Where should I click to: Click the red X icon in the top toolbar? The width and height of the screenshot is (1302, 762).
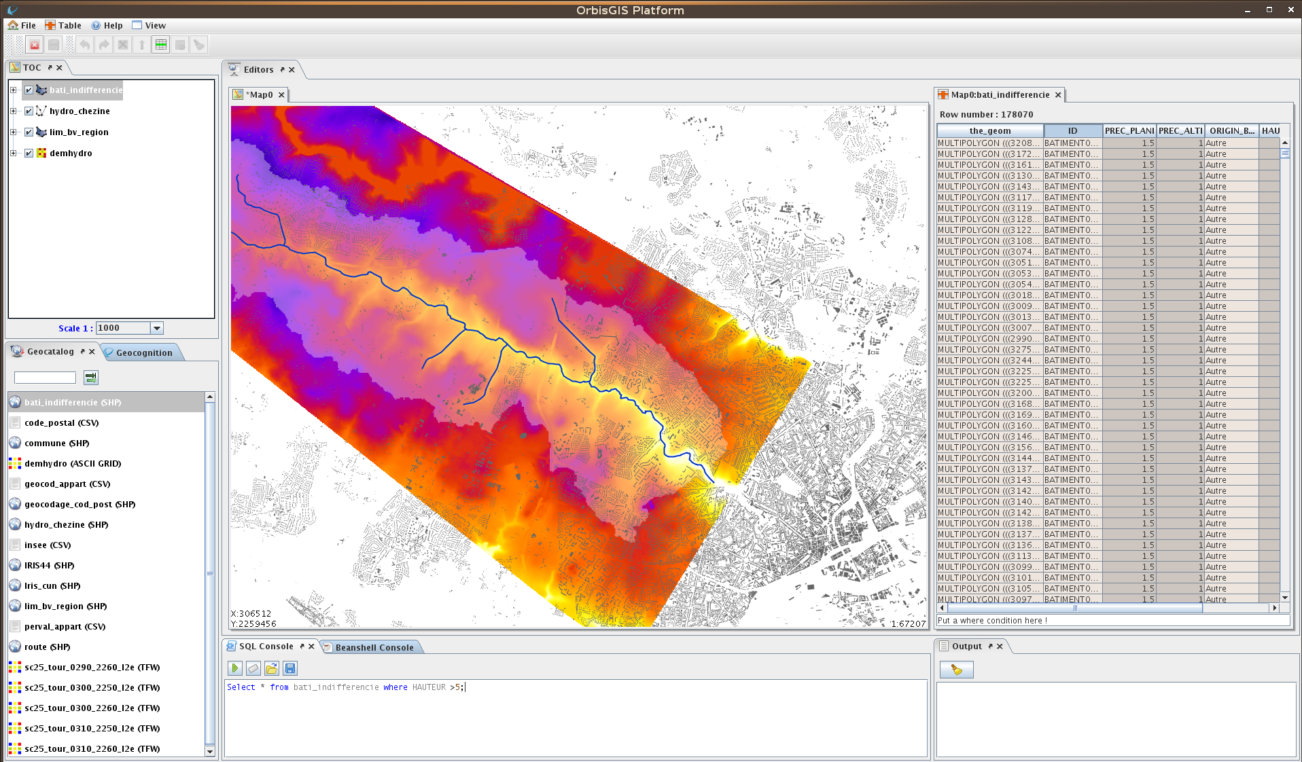point(35,45)
